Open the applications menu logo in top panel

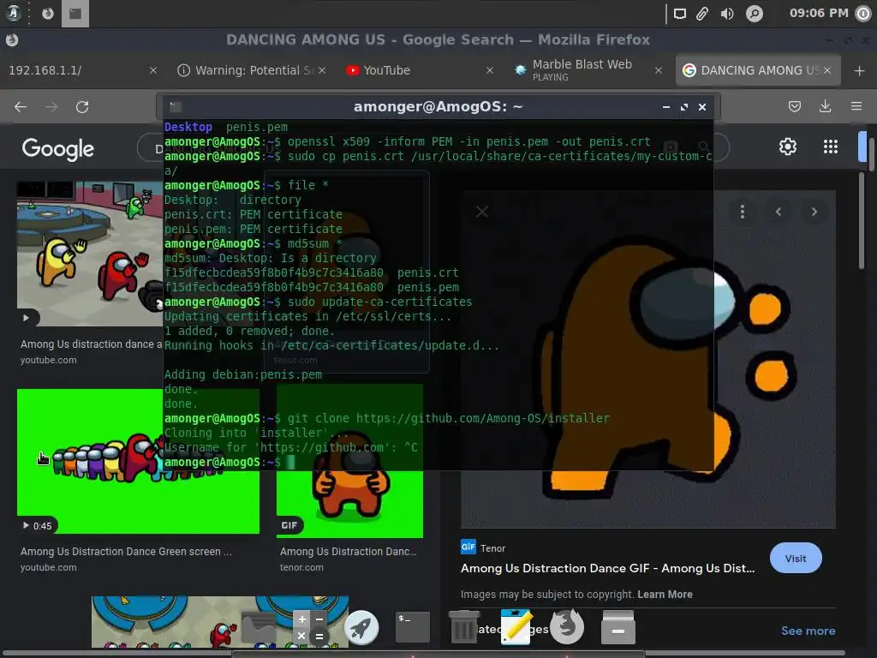(13, 13)
